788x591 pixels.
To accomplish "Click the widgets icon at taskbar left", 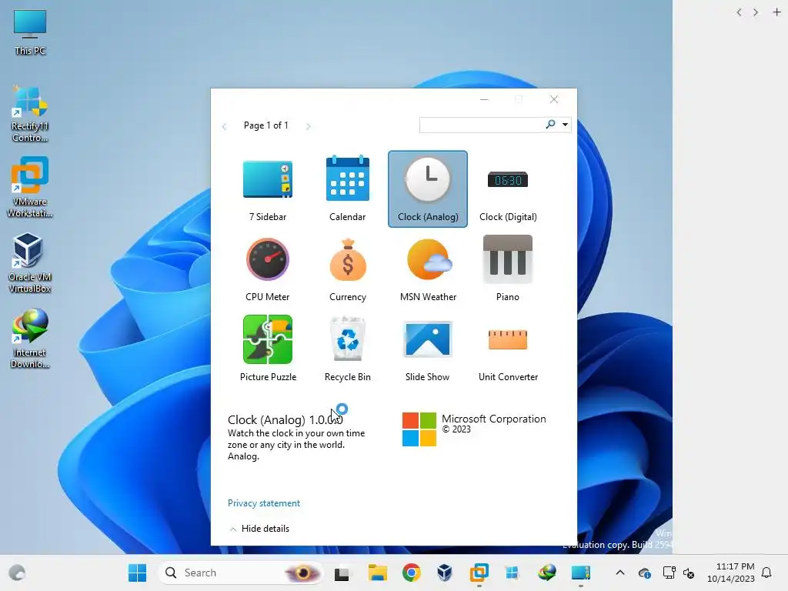I will point(17,573).
